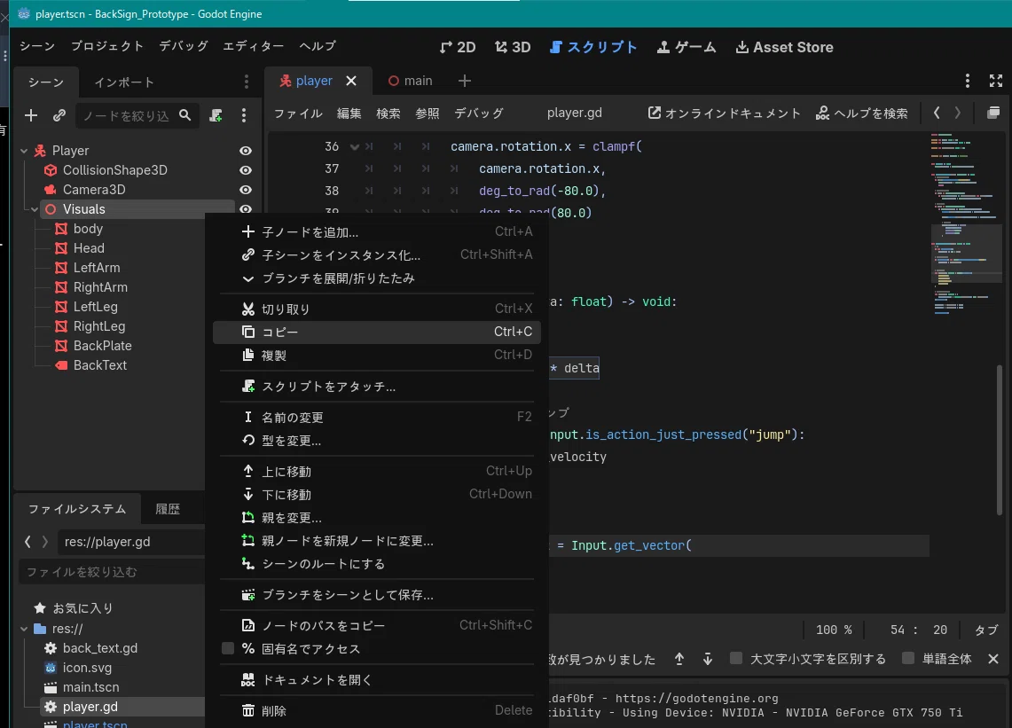Toggle visibility of CollisionShape3D node
1012x728 pixels.
pos(246,170)
